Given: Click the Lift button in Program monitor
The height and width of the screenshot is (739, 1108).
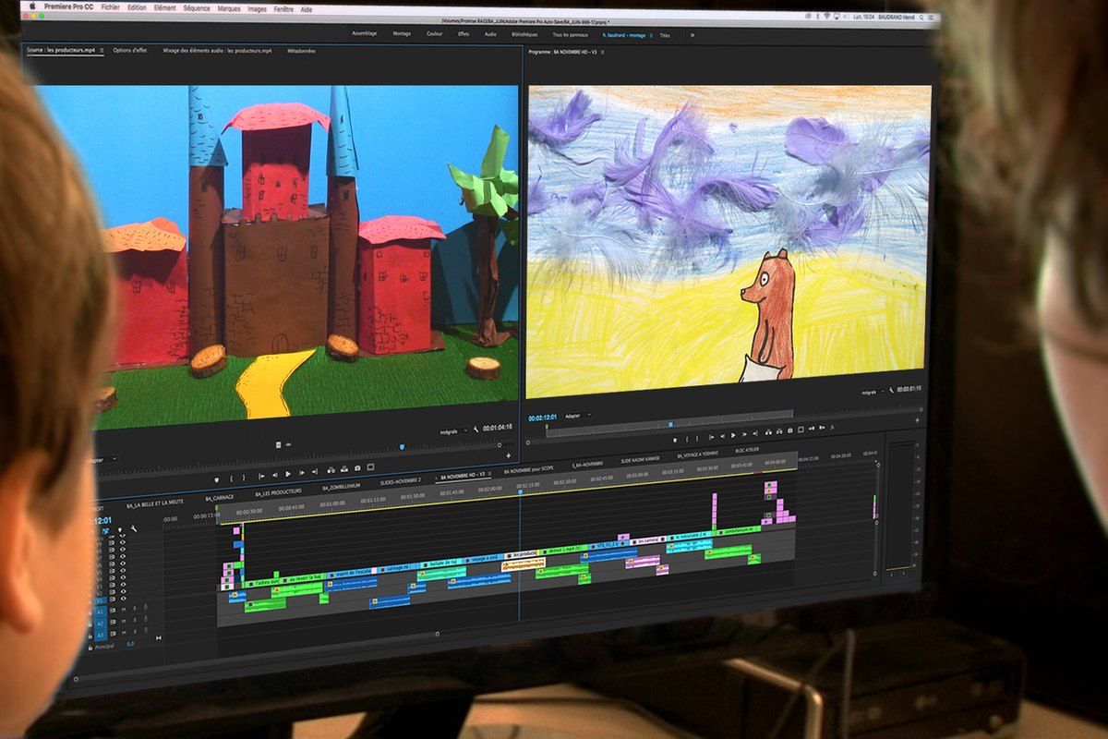Looking at the screenshot, I should click(x=768, y=432).
